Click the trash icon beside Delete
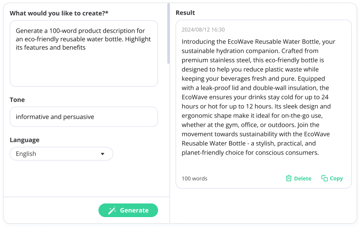Screen dimensions: 362x229 tap(289, 178)
